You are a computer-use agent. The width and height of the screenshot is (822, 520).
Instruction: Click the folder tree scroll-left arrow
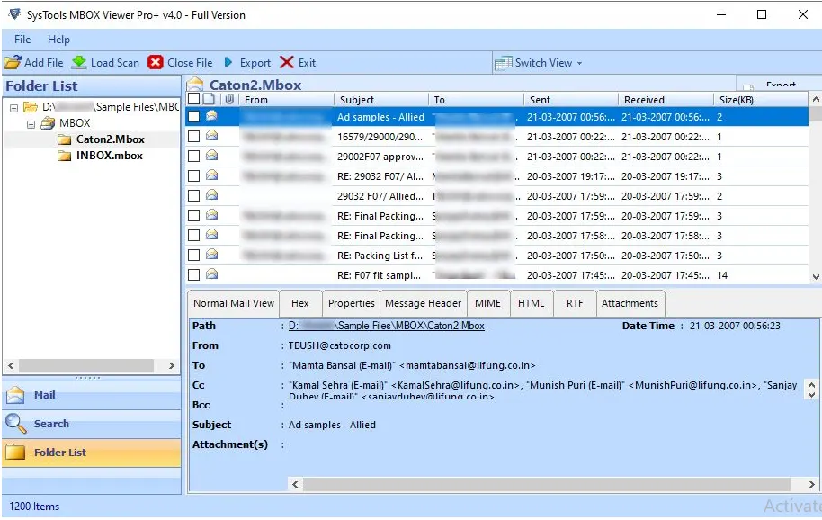[x=11, y=365]
